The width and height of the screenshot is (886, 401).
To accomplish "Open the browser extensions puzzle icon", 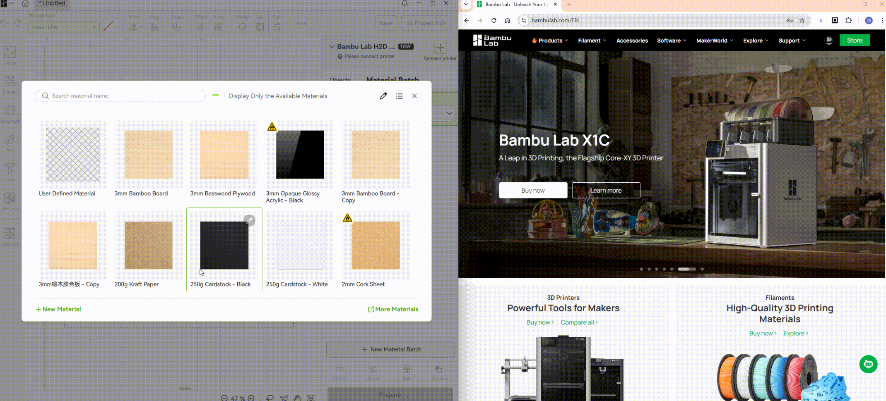I will click(x=848, y=20).
